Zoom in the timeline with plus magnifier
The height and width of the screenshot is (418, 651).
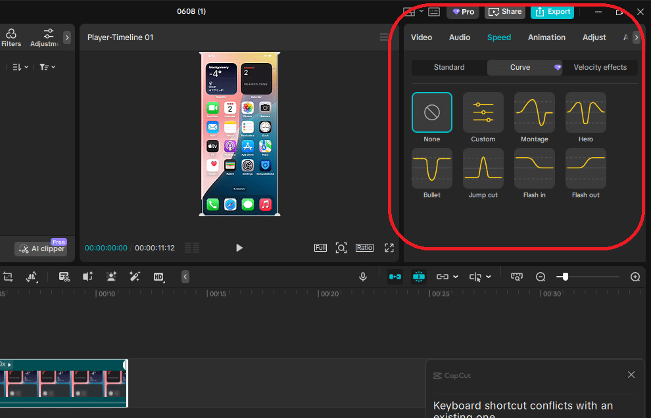point(635,277)
